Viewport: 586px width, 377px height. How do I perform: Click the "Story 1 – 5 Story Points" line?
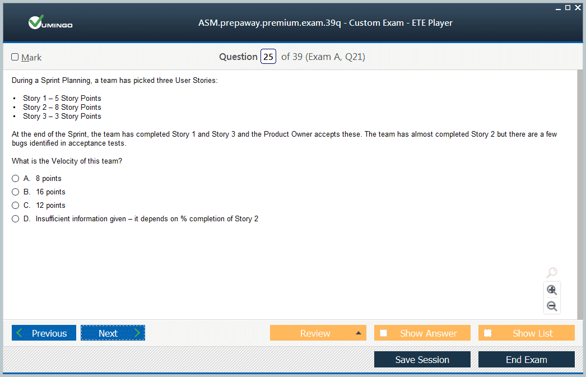coord(62,98)
